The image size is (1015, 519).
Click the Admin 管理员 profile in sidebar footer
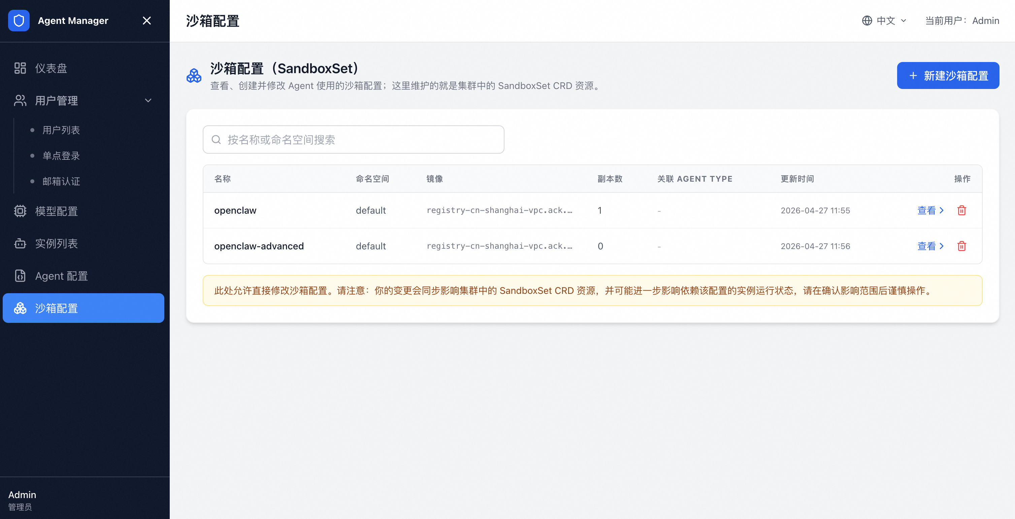(x=23, y=500)
